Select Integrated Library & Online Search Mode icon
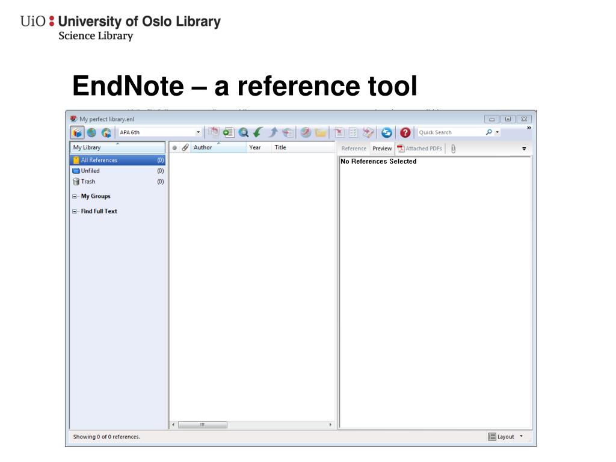The width and height of the screenshot is (616, 462). [x=106, y=132]
